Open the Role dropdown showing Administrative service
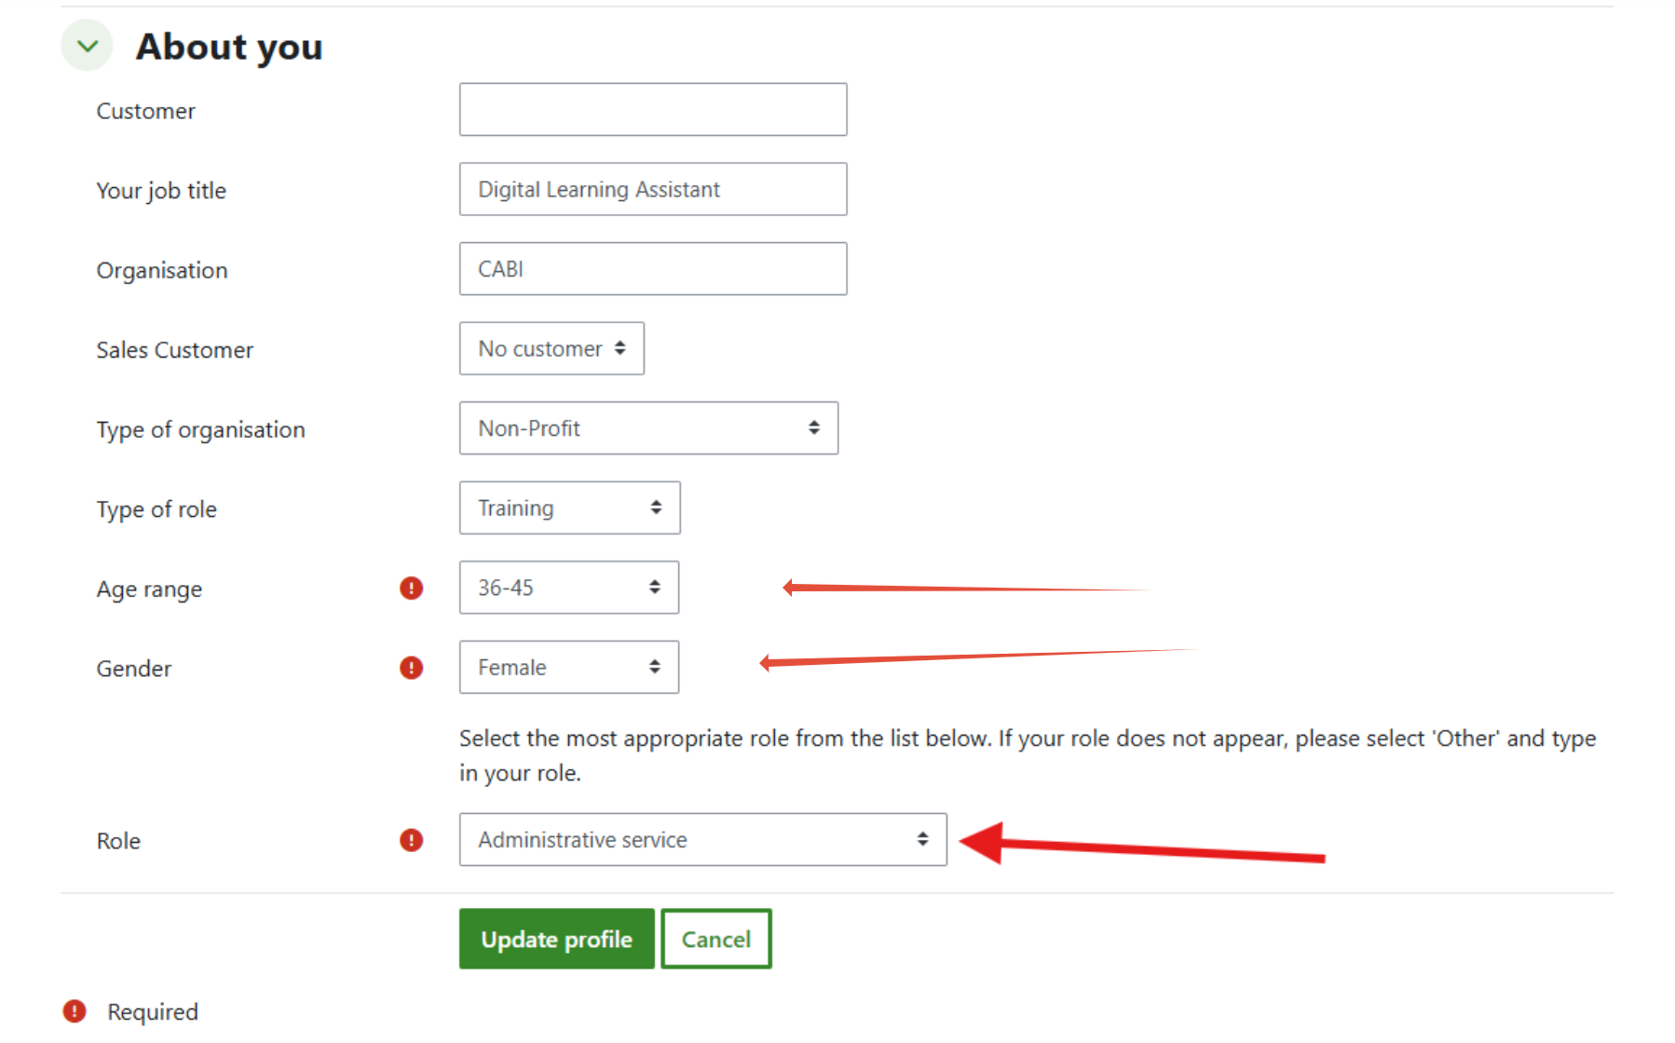Viewport: 1675px width, 1043px height. pos(703,840)
